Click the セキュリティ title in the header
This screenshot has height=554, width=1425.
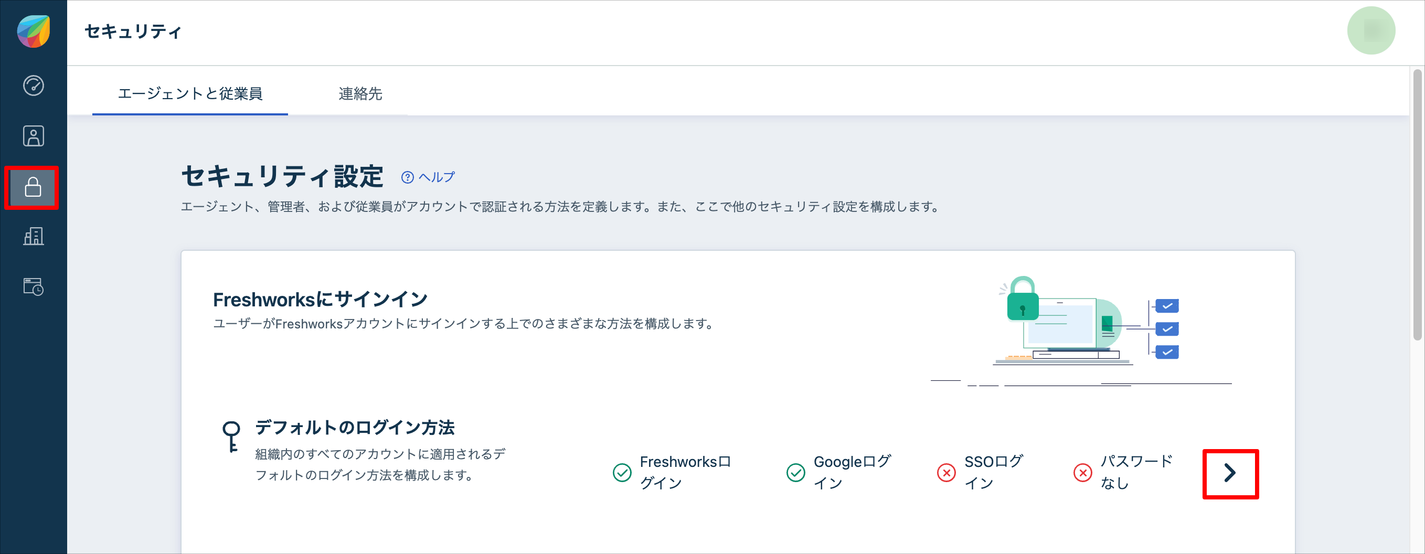pyautogui.click(x=133, y=31)
